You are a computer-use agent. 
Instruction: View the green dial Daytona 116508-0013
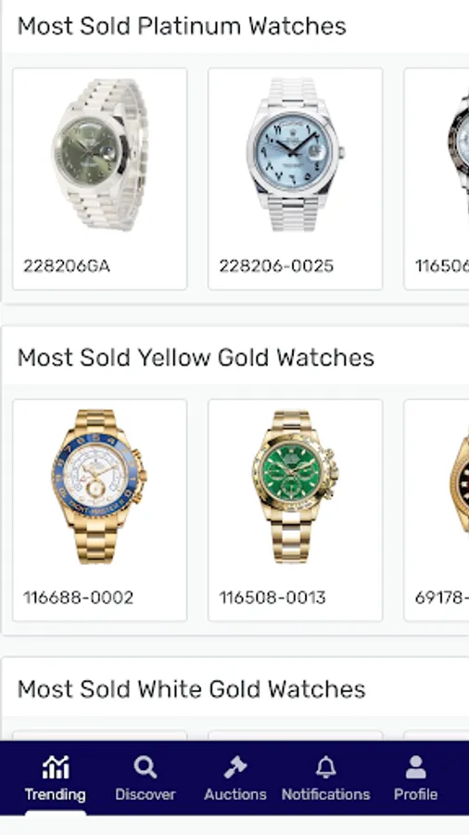295,486
